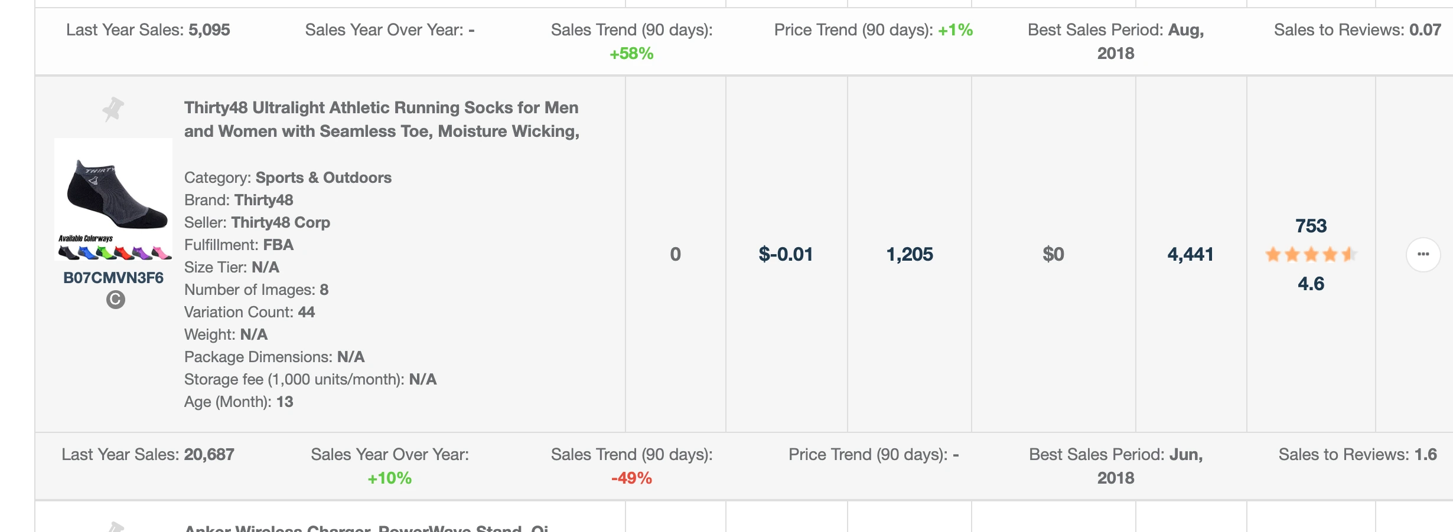Click the $0 revenue value

click(x=1053, y=254)
